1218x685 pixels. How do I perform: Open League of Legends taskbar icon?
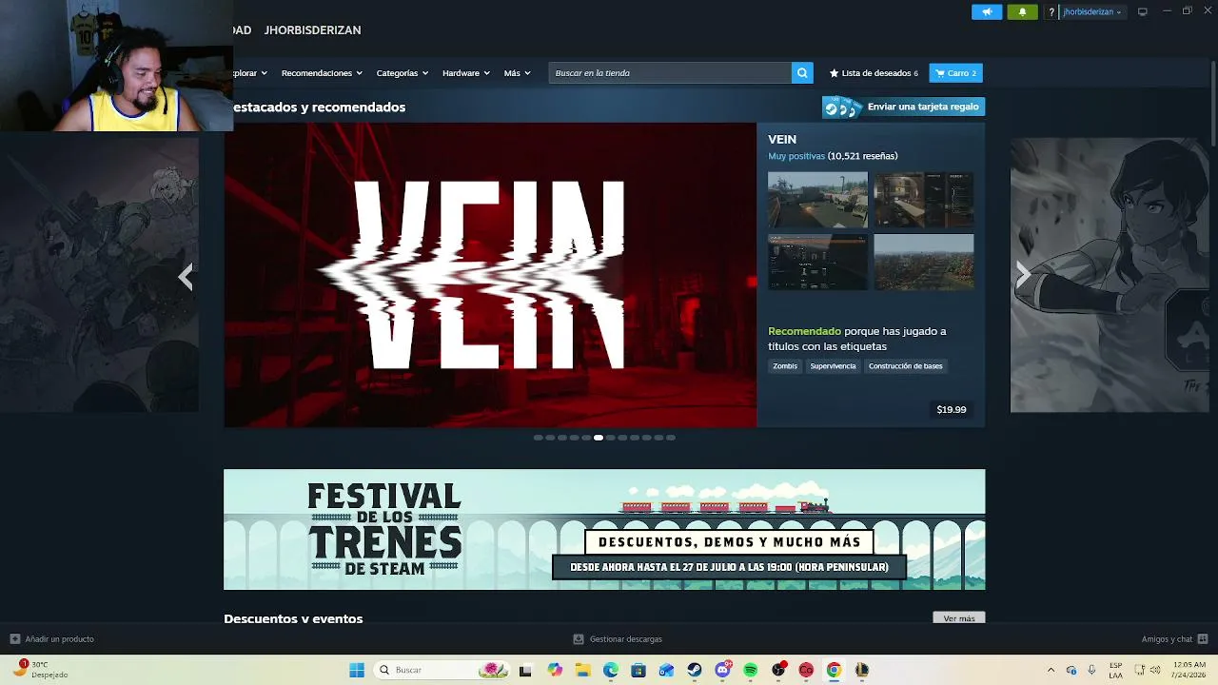(x=862, y=670)
